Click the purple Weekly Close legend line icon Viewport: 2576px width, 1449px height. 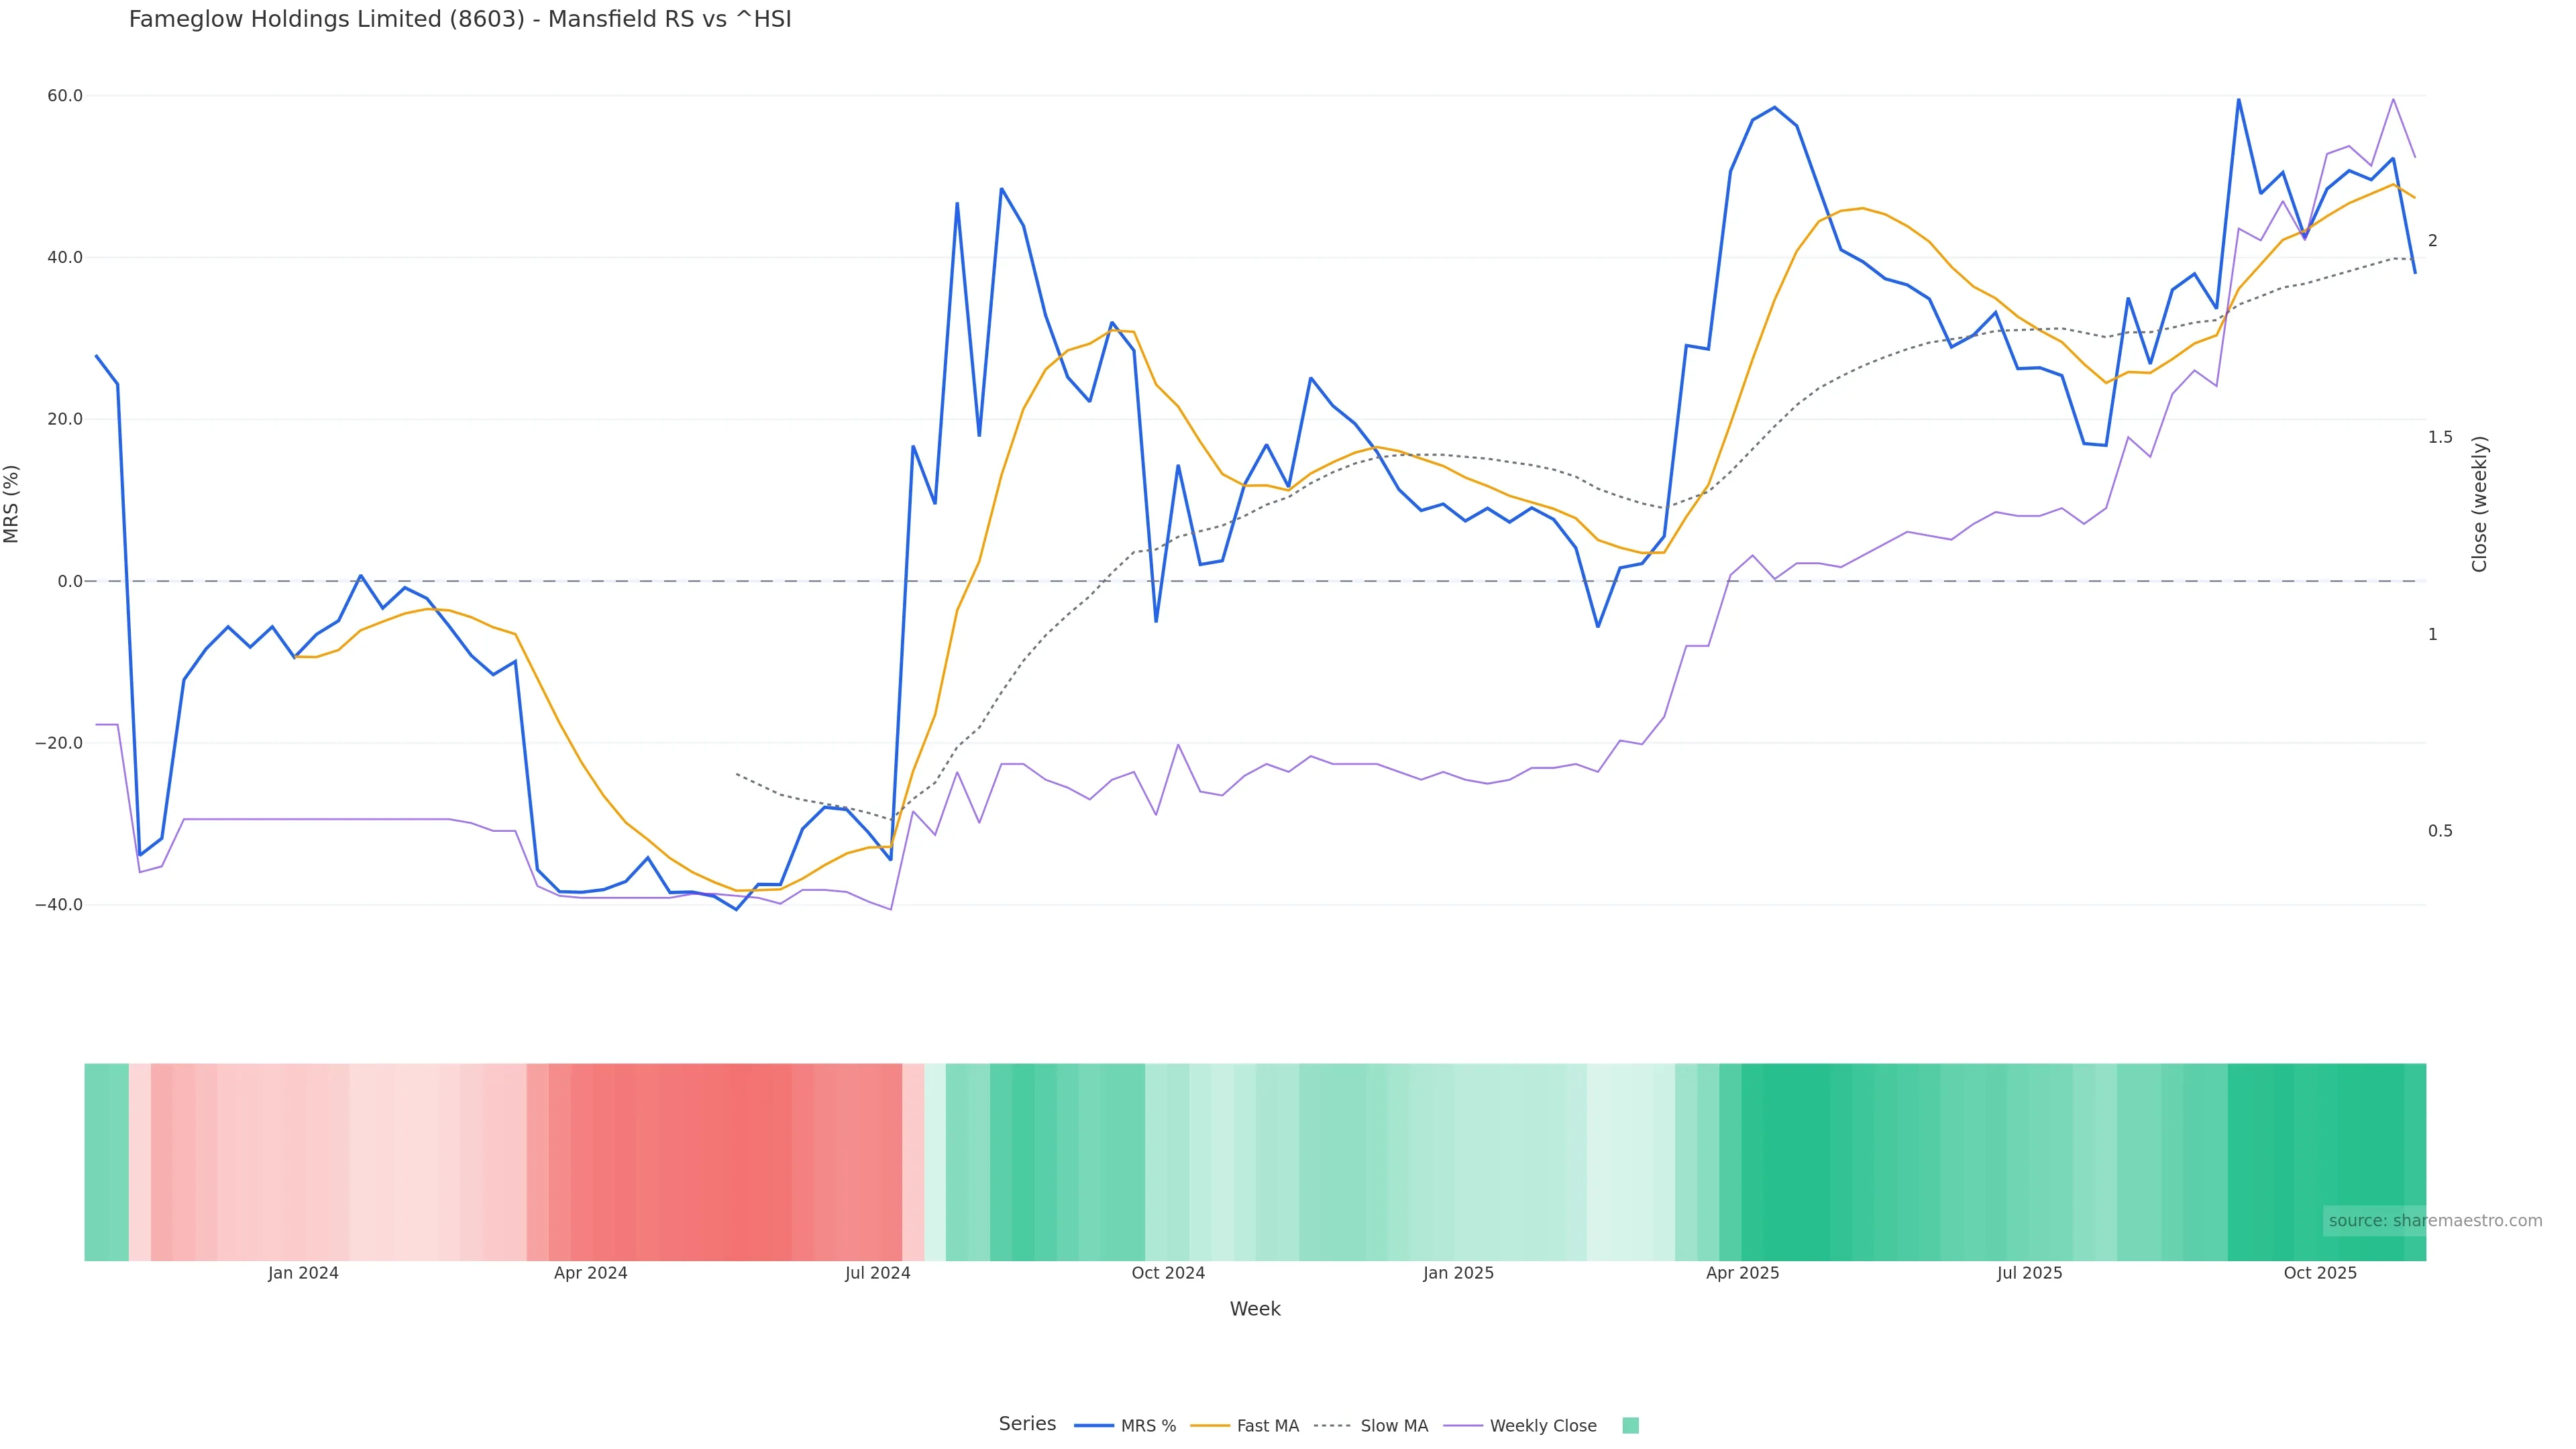coord(1463,1426)
